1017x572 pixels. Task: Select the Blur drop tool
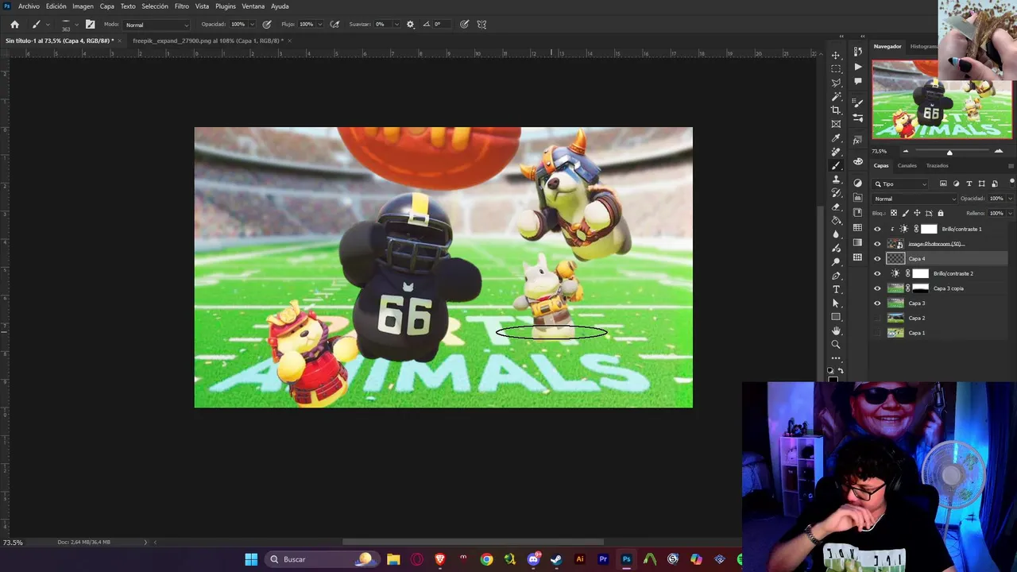pyautogui.click(x=836, y=234)
